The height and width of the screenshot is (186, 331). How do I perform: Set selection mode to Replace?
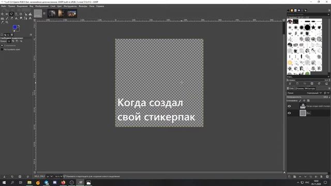9,41
